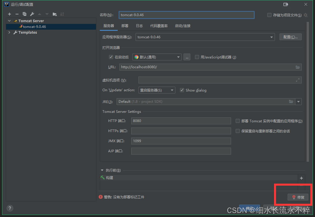This screenshot has height=217, width=315.
Task: Expand the Templates tree node
Action: pyautogui.click(x=9, y=32)
